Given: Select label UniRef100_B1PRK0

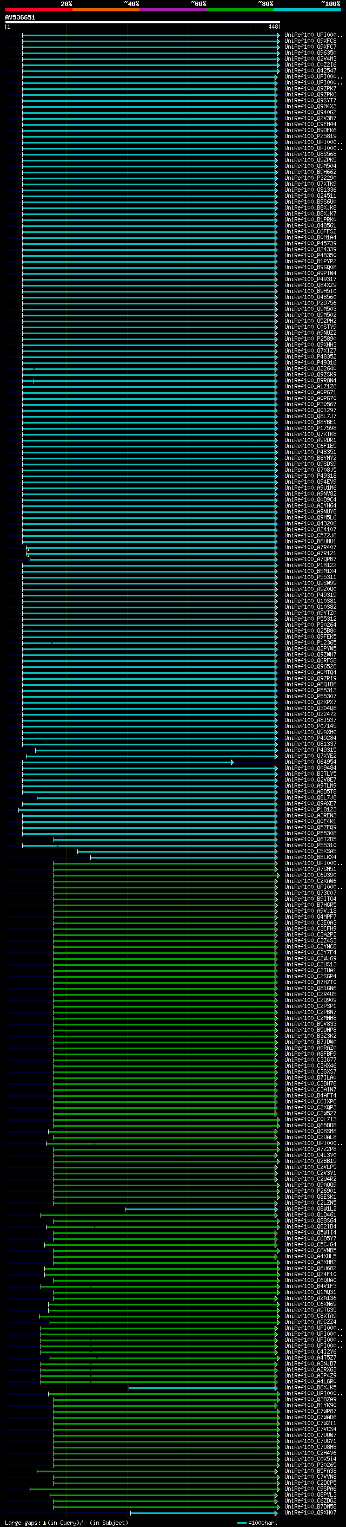Looking at the screenshot, I should point(310,219).
